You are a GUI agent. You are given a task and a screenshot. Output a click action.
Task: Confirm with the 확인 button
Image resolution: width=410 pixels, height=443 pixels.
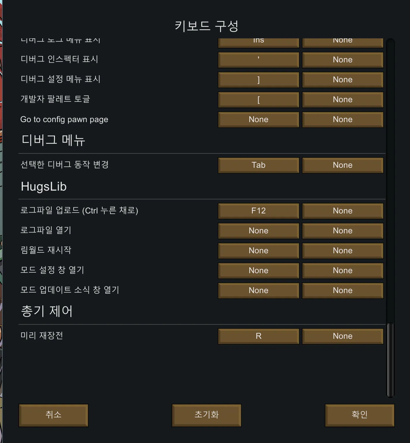click(359, 415)
